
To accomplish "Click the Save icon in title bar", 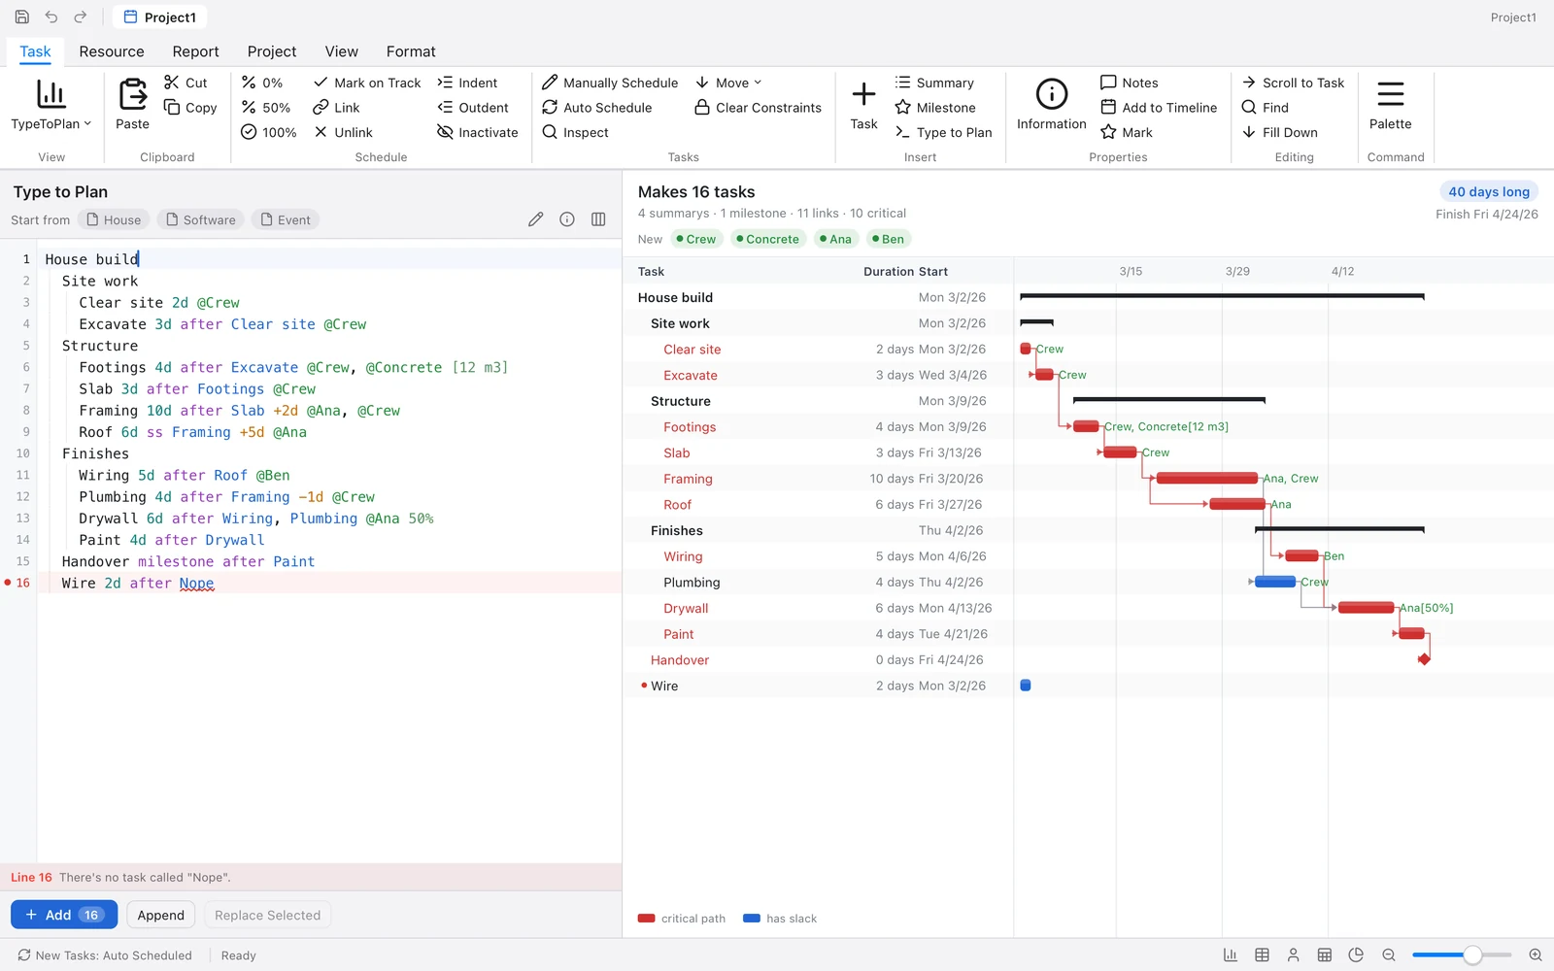I will [22, 17].
